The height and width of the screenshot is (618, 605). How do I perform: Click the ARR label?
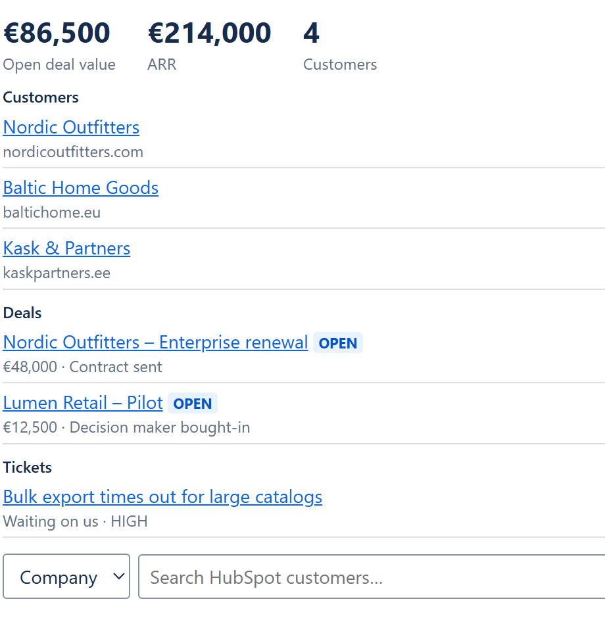point(162,64)
